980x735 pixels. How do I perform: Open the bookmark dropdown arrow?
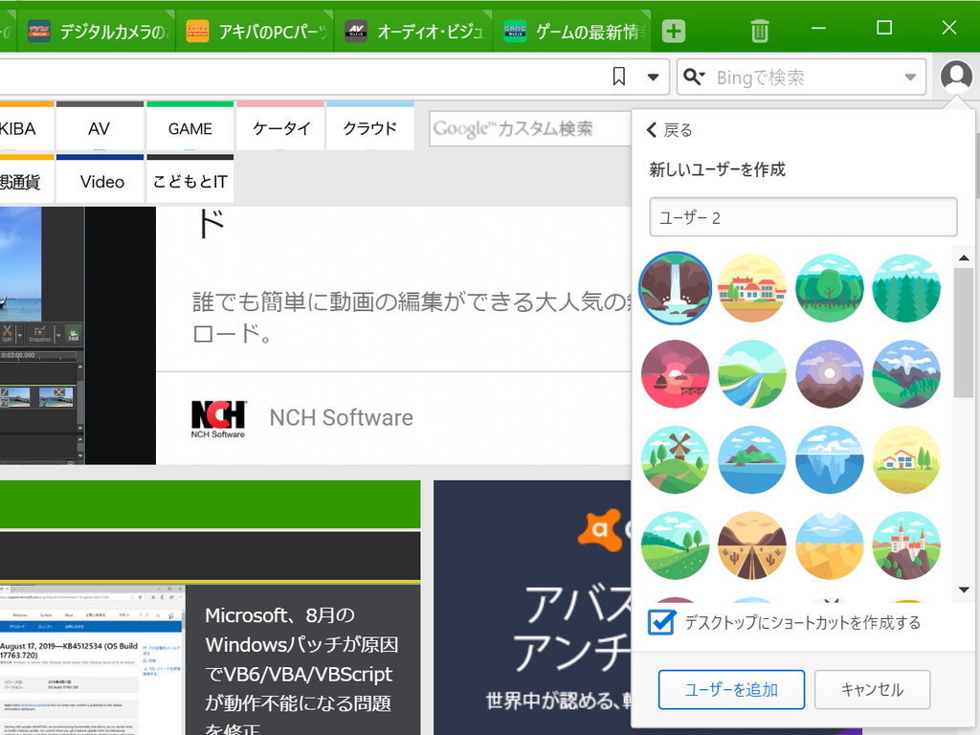click(x=653, y=77)
